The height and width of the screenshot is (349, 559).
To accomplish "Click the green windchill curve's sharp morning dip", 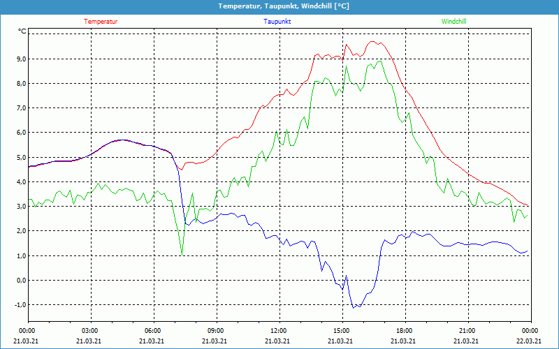I will click(182, 255).
